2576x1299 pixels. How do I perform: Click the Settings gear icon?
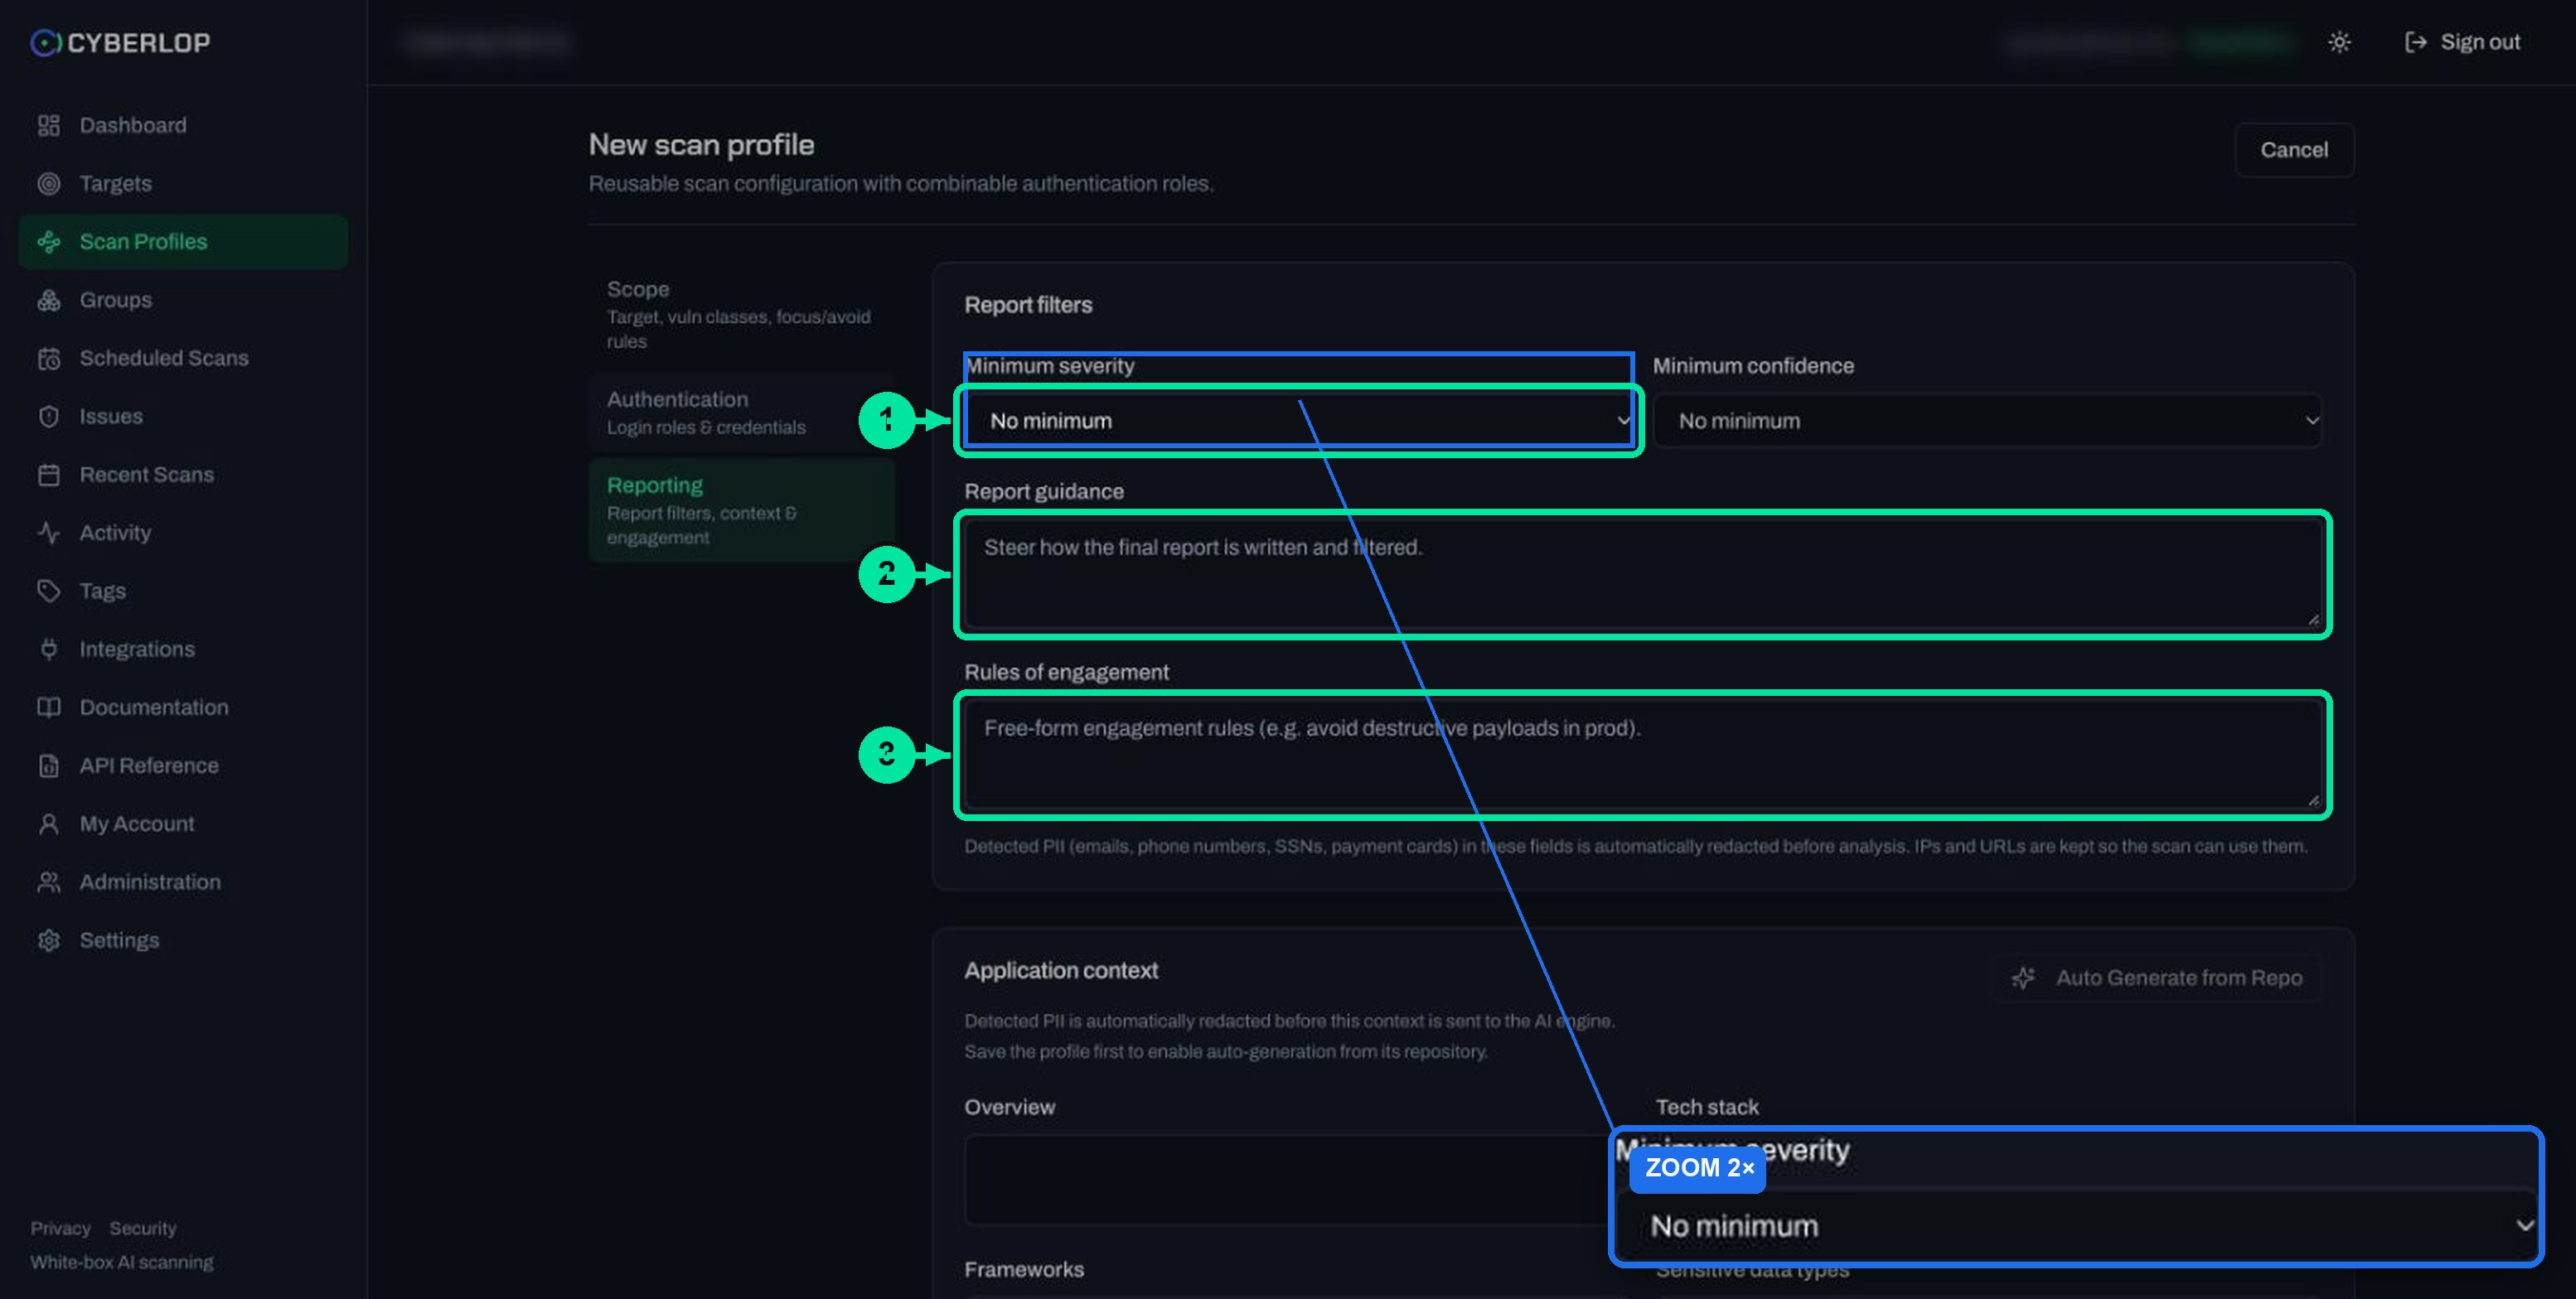coord(48,941)
